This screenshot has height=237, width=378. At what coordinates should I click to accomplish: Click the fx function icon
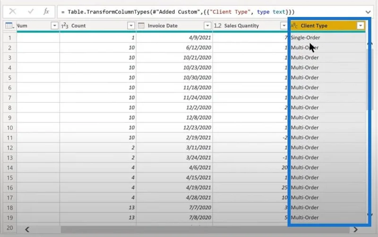(46, 11)
